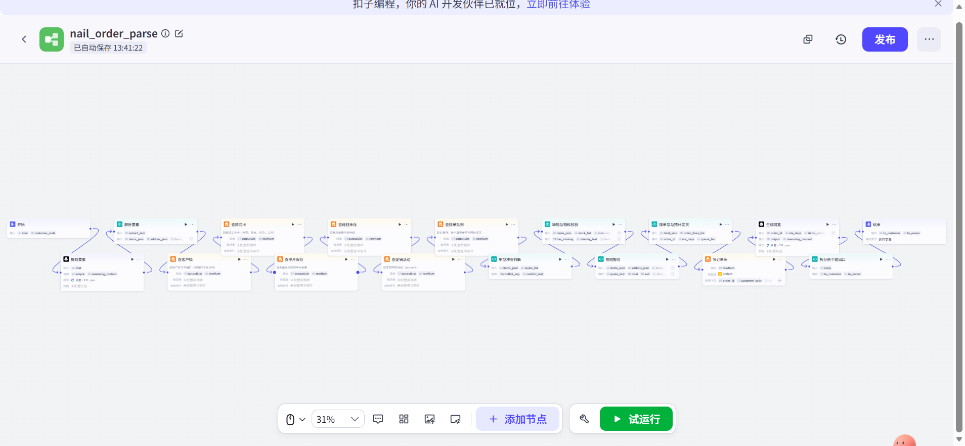The width and height of the screenshot is (965, 446).
Task: Click the 写订单头 database node icon
Action: (x=708, y=259)
